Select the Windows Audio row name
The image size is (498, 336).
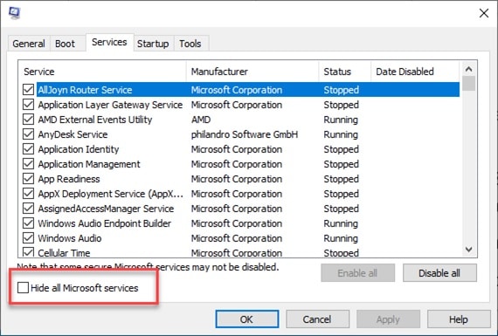(70, 238)
